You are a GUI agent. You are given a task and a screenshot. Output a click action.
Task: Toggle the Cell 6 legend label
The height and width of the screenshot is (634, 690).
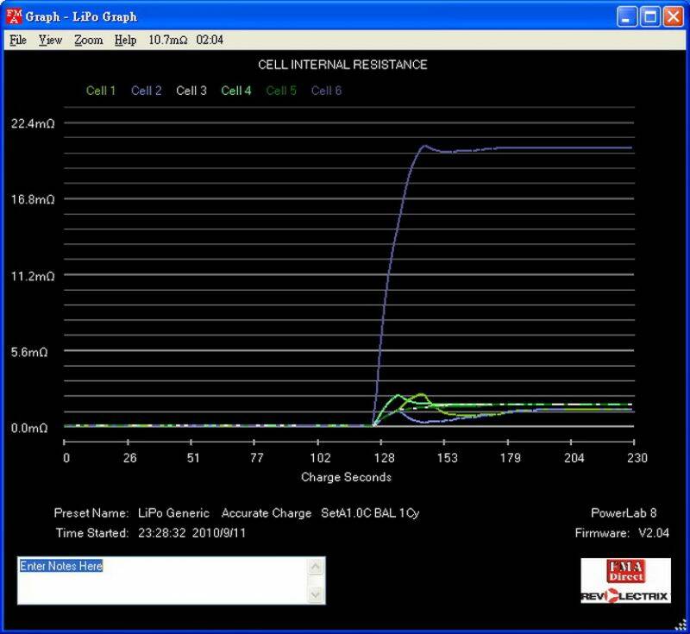pyautogui.click(x=327, y=91)
